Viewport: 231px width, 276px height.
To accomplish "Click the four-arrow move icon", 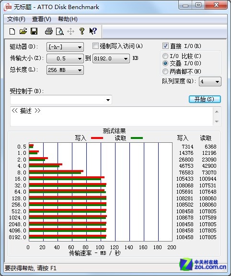I will (x=70, y=32).
